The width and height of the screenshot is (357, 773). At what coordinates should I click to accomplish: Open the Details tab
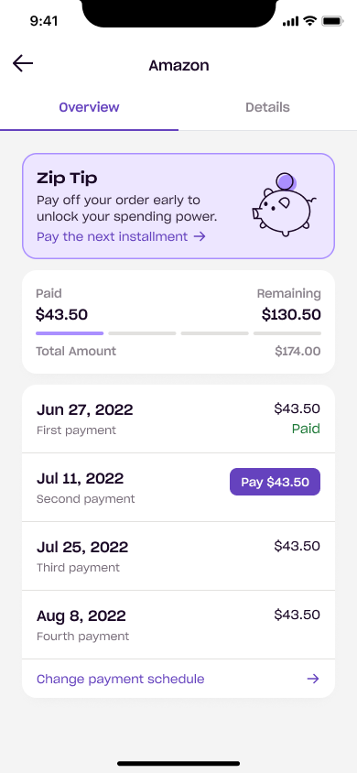[267, 107]
